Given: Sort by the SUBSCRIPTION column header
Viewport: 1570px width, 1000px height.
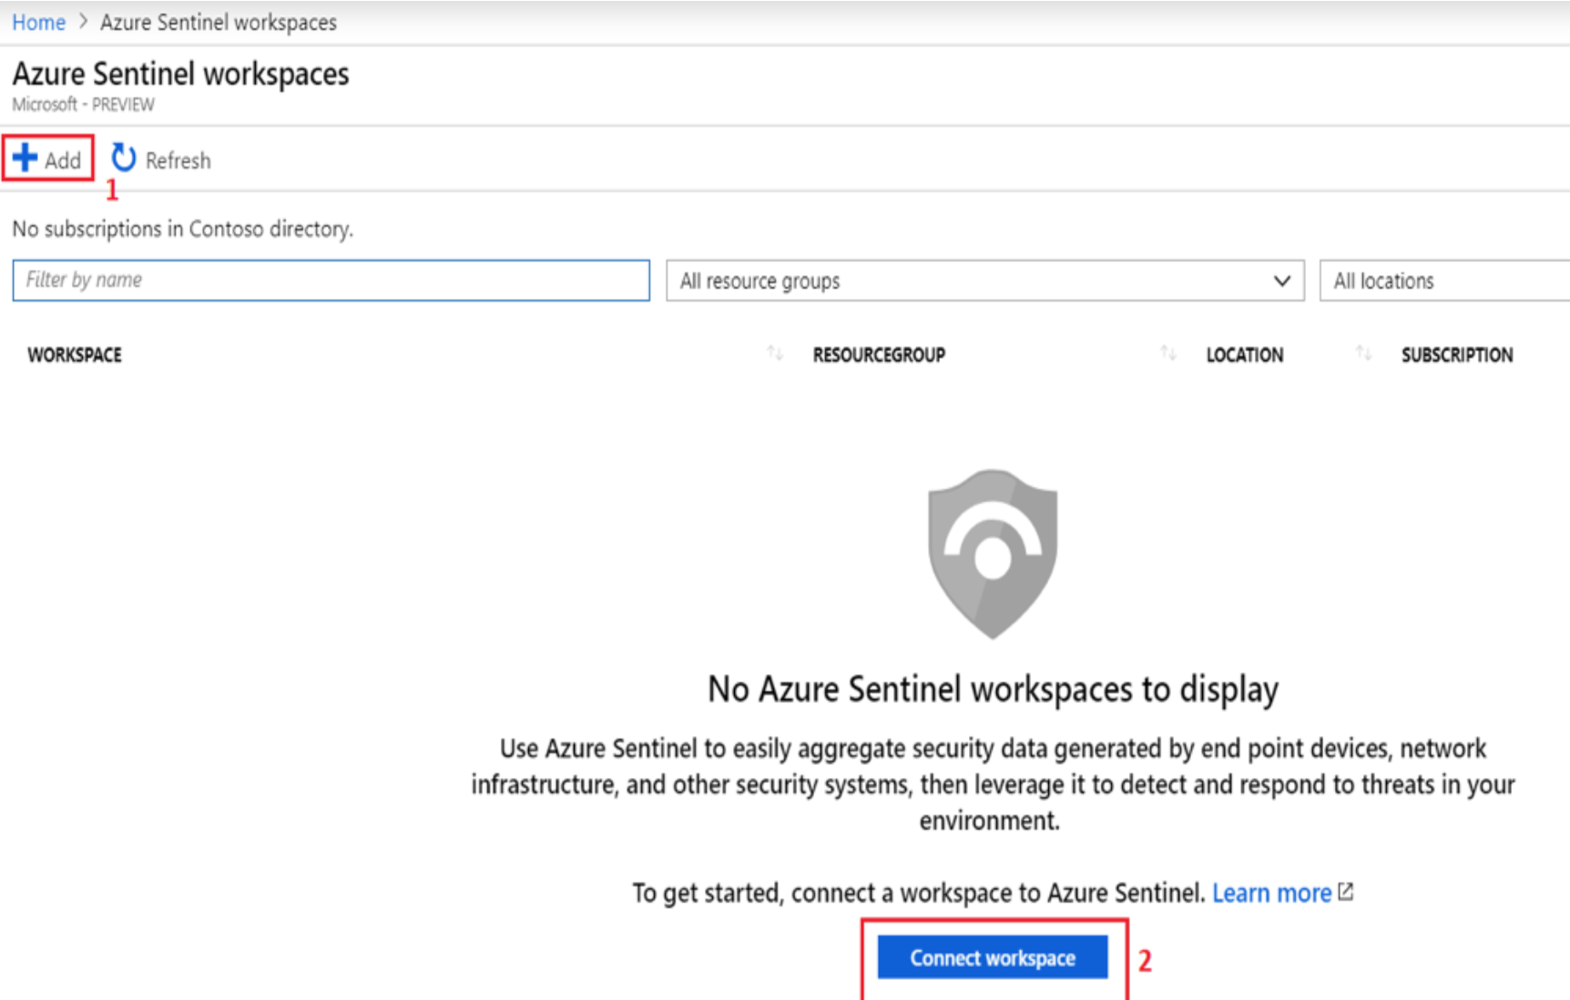Looking at the screenshot, I should point(1457,355).
